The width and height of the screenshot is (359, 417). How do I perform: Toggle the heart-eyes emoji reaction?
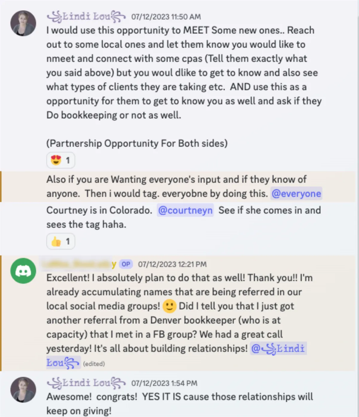pyautogui.click(x=61, y=160)
